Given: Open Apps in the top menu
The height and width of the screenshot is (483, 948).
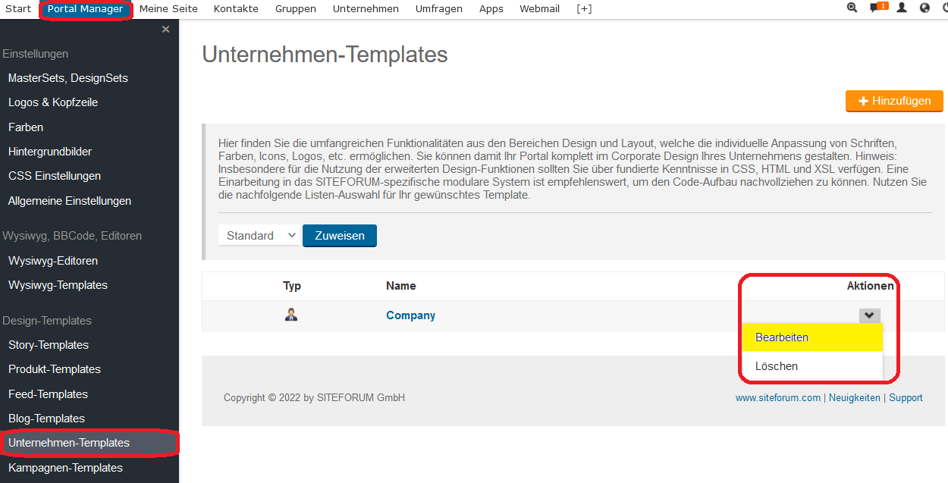Looking at the screenshot, I should (x=491, y=9).
